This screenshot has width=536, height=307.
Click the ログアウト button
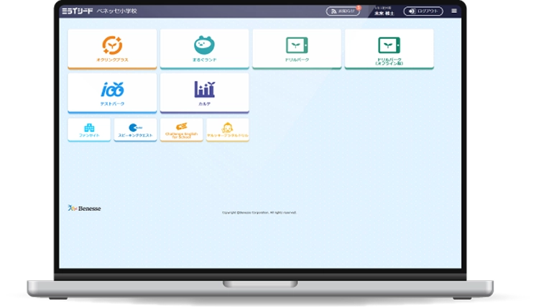coord(423,11)
